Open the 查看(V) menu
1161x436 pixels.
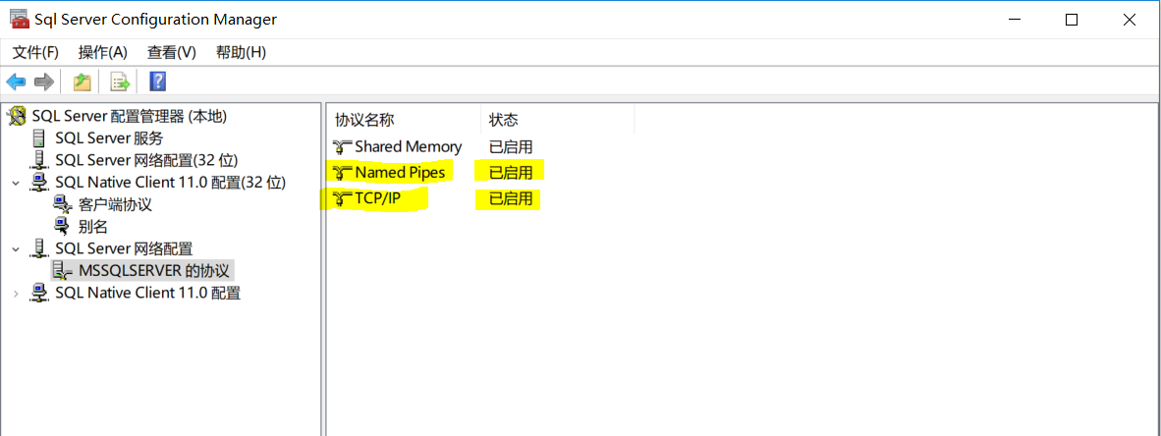[x=172, y=53]
